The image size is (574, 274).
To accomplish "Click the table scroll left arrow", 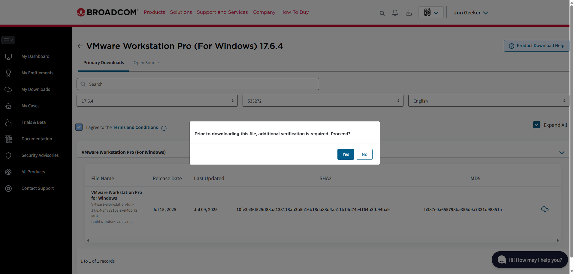I will (88, 240).
